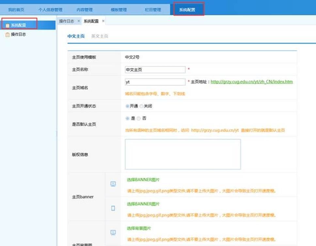Select the 开通 radio button
The image size is (316, 246).
[x=127, y=106]
